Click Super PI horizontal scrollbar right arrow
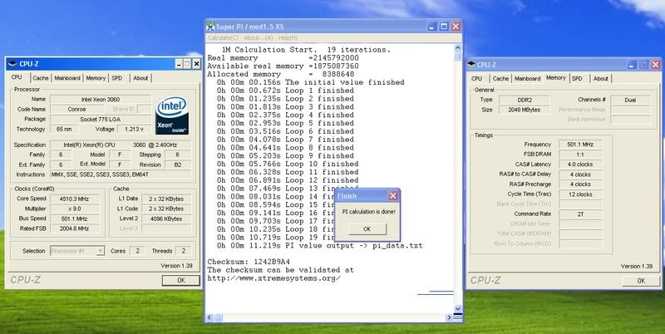This screenshot has width=665, height=334. [449, 317]
